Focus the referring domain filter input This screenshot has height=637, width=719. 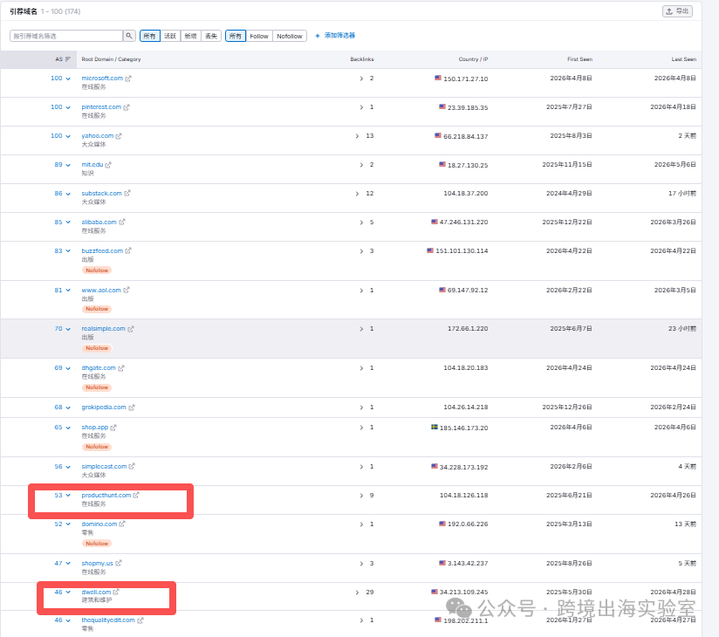[x=66, y=36]
